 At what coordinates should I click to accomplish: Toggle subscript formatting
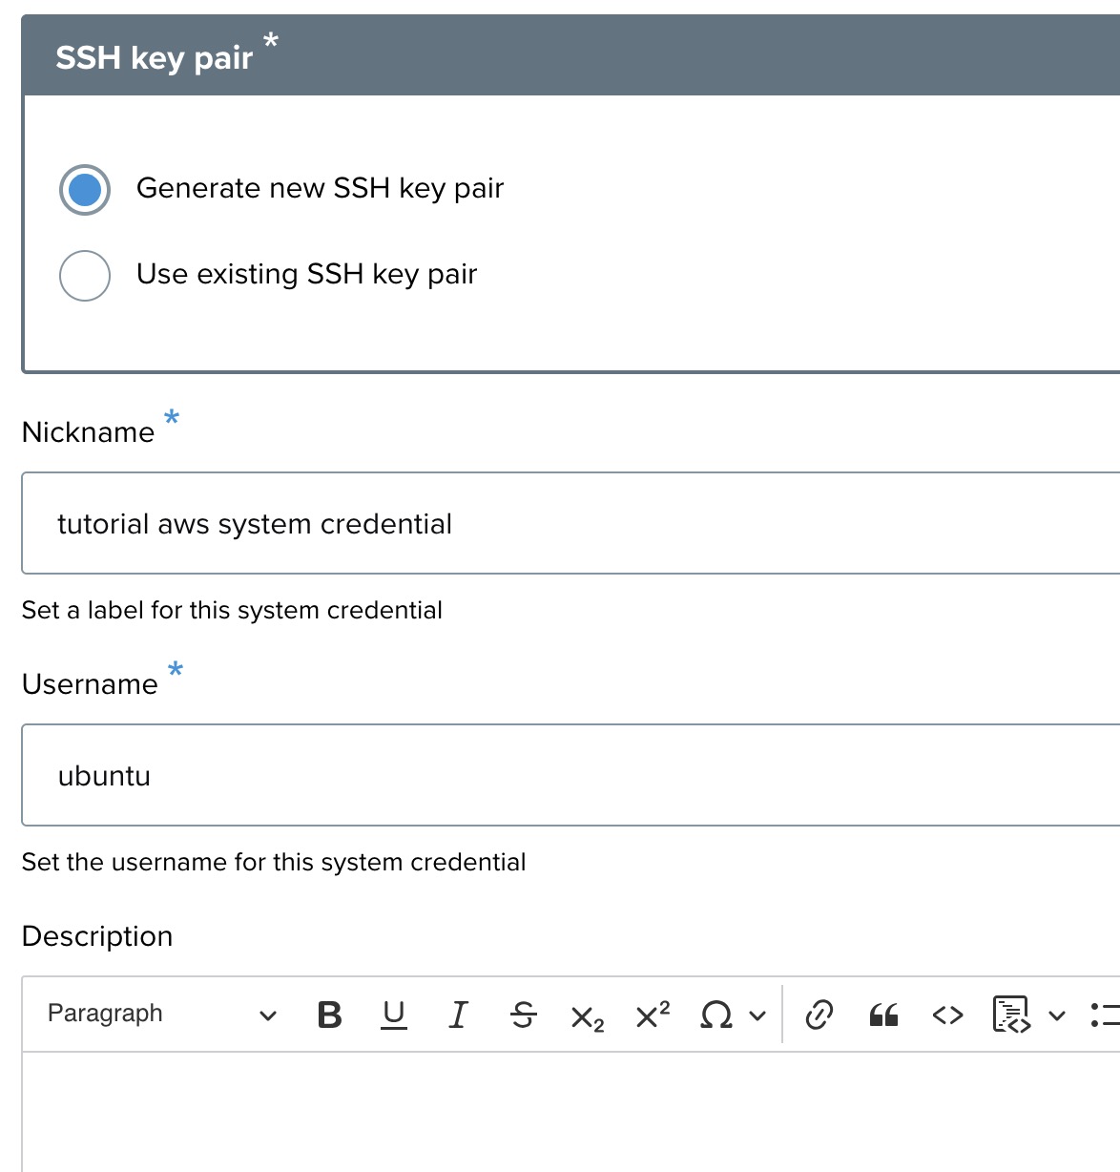[587, 1016]
